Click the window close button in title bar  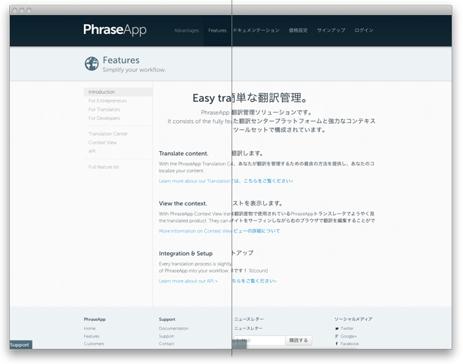(14, 11)
